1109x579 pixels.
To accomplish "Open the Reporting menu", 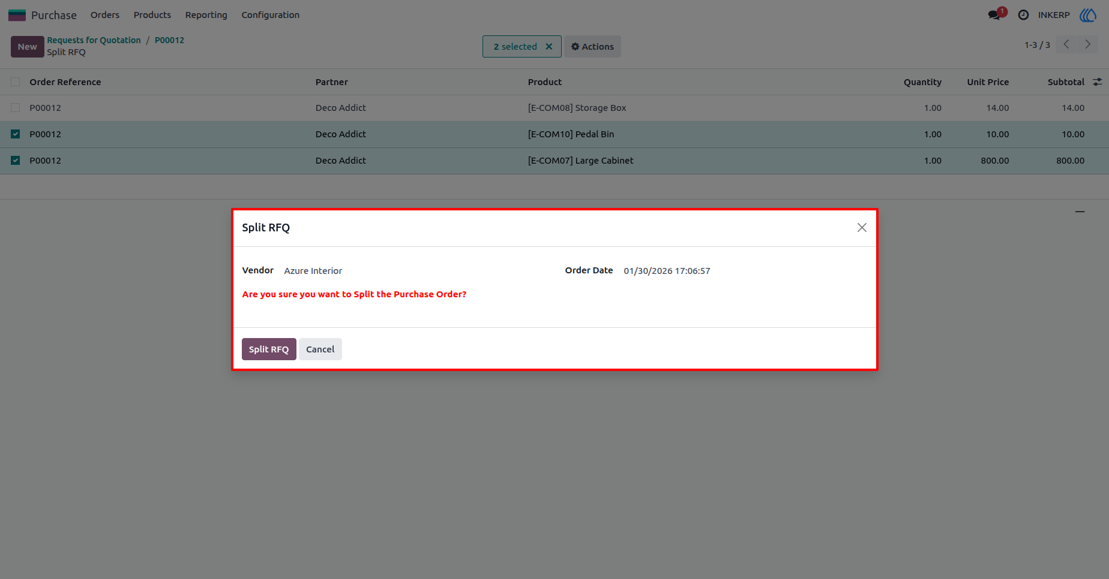I will point(206,15).
